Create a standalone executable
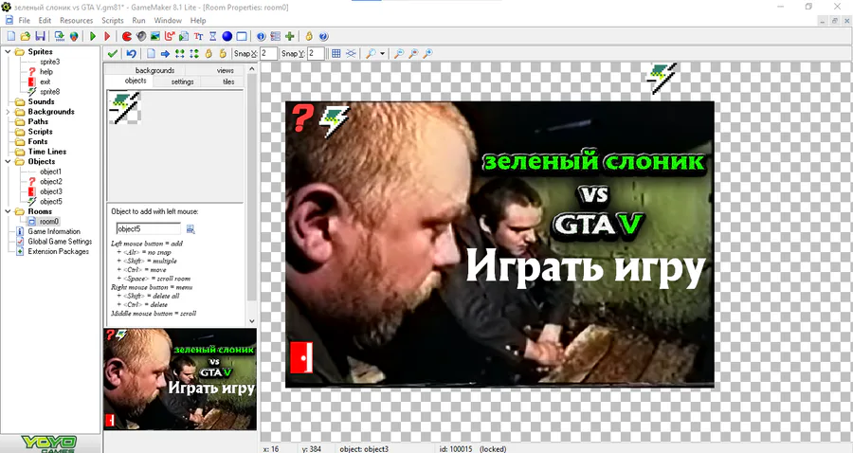 pos(59,36)
